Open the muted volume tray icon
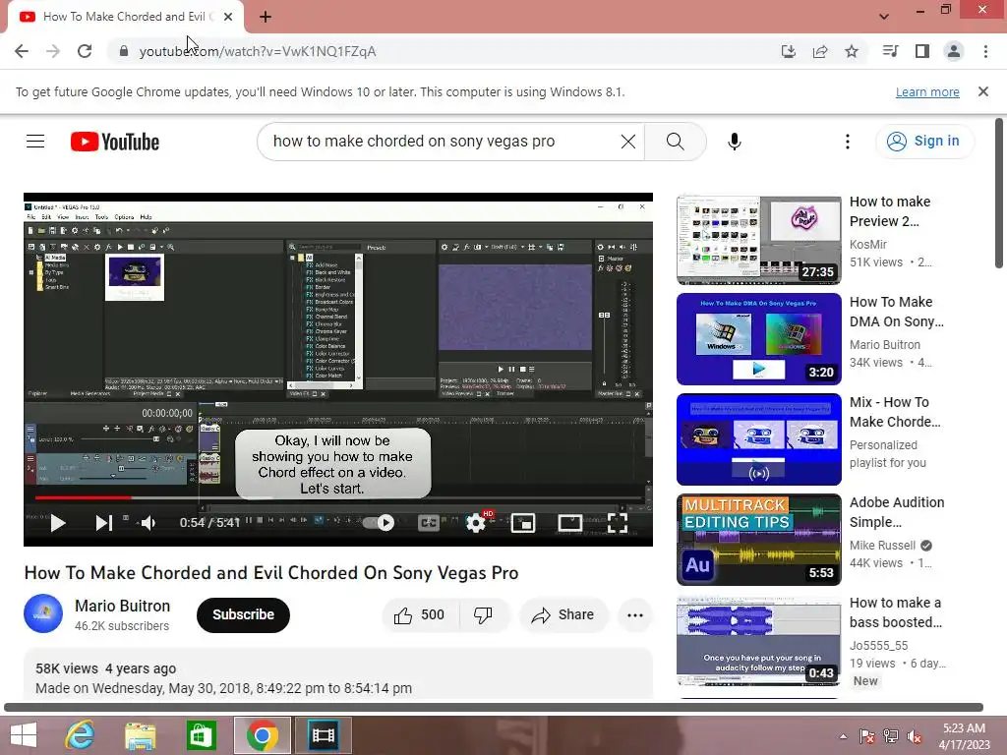Viewport: 1007px width, 755px height. tap(915, 736)
